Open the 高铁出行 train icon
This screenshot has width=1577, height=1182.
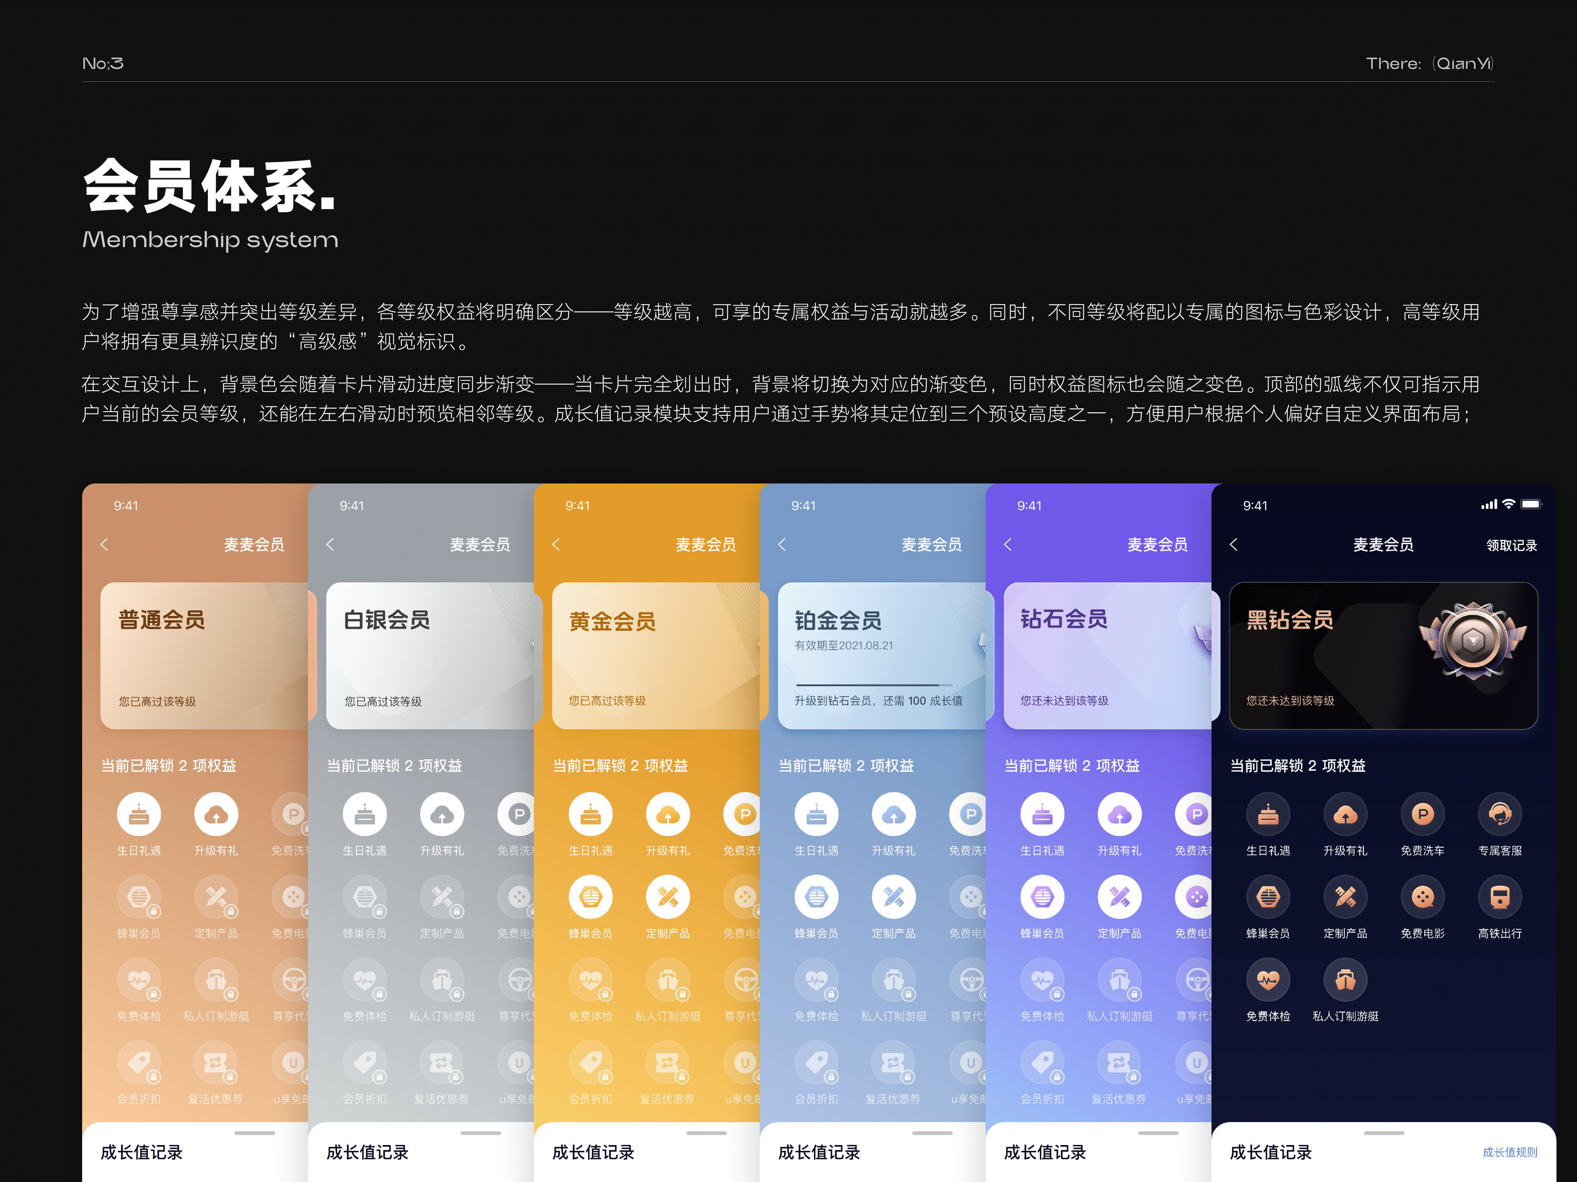(x=1500, y=897)
